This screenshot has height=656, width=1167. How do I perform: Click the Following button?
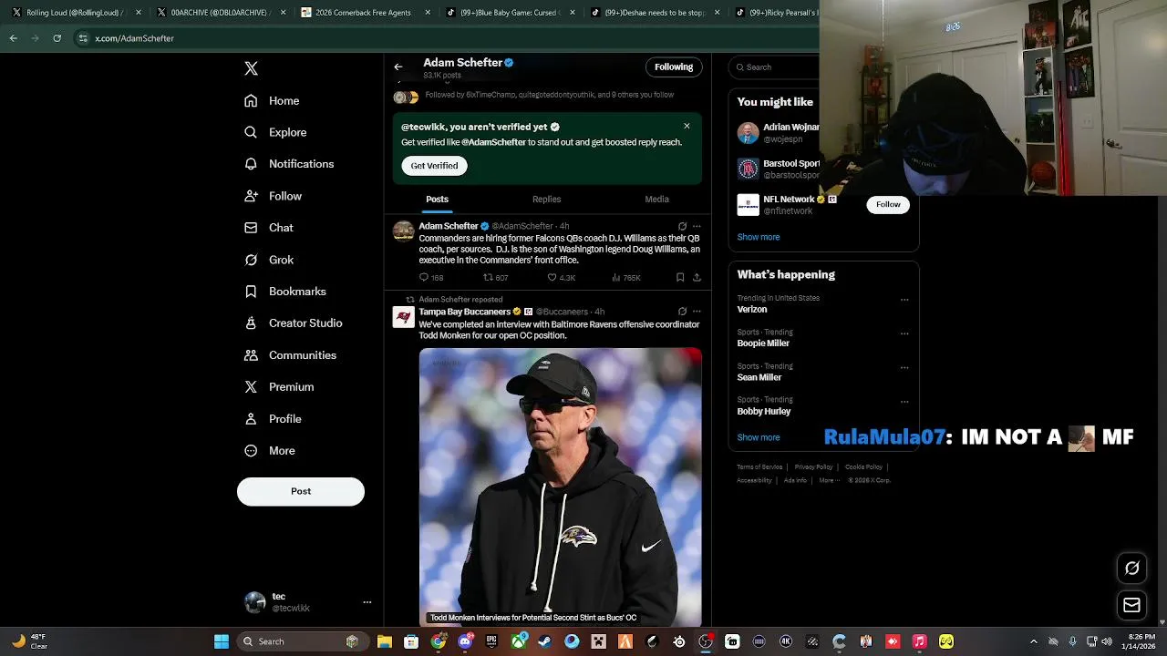(x=674, y=67)
